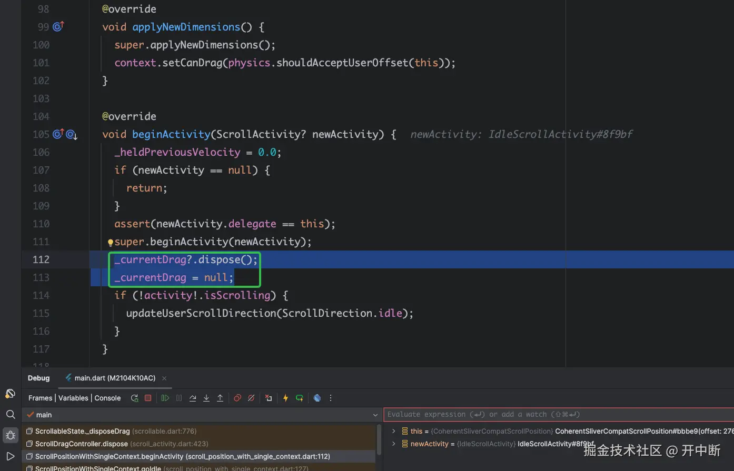Open the Flutter tool icon in left sidebar
Image resolution: width=734 pixels, height=471 pixels.
click(x=10, y=394)
